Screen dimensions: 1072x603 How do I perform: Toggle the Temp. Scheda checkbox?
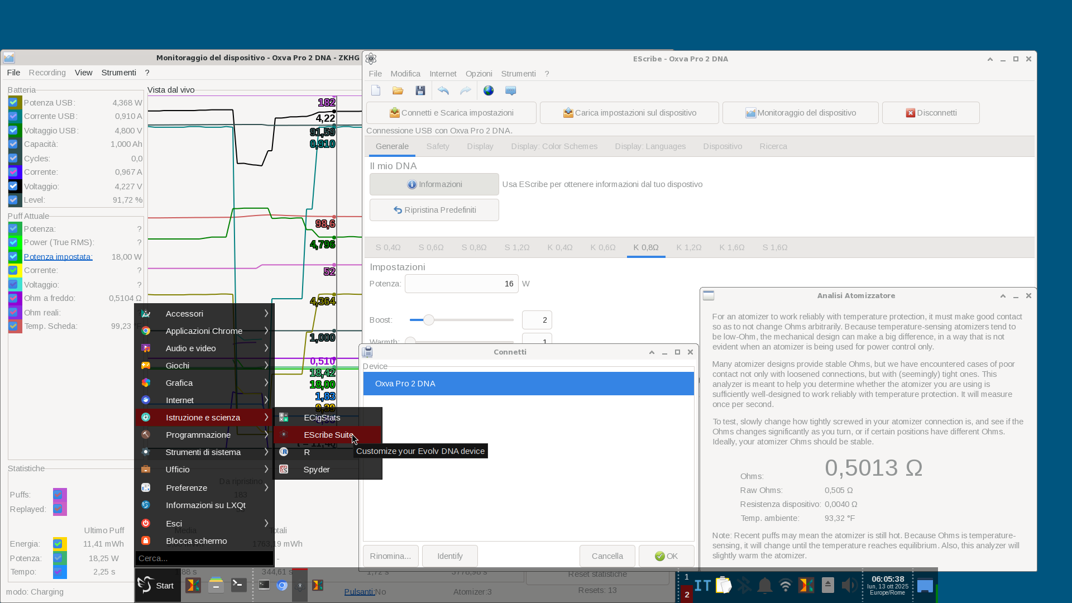coord(13,326)
